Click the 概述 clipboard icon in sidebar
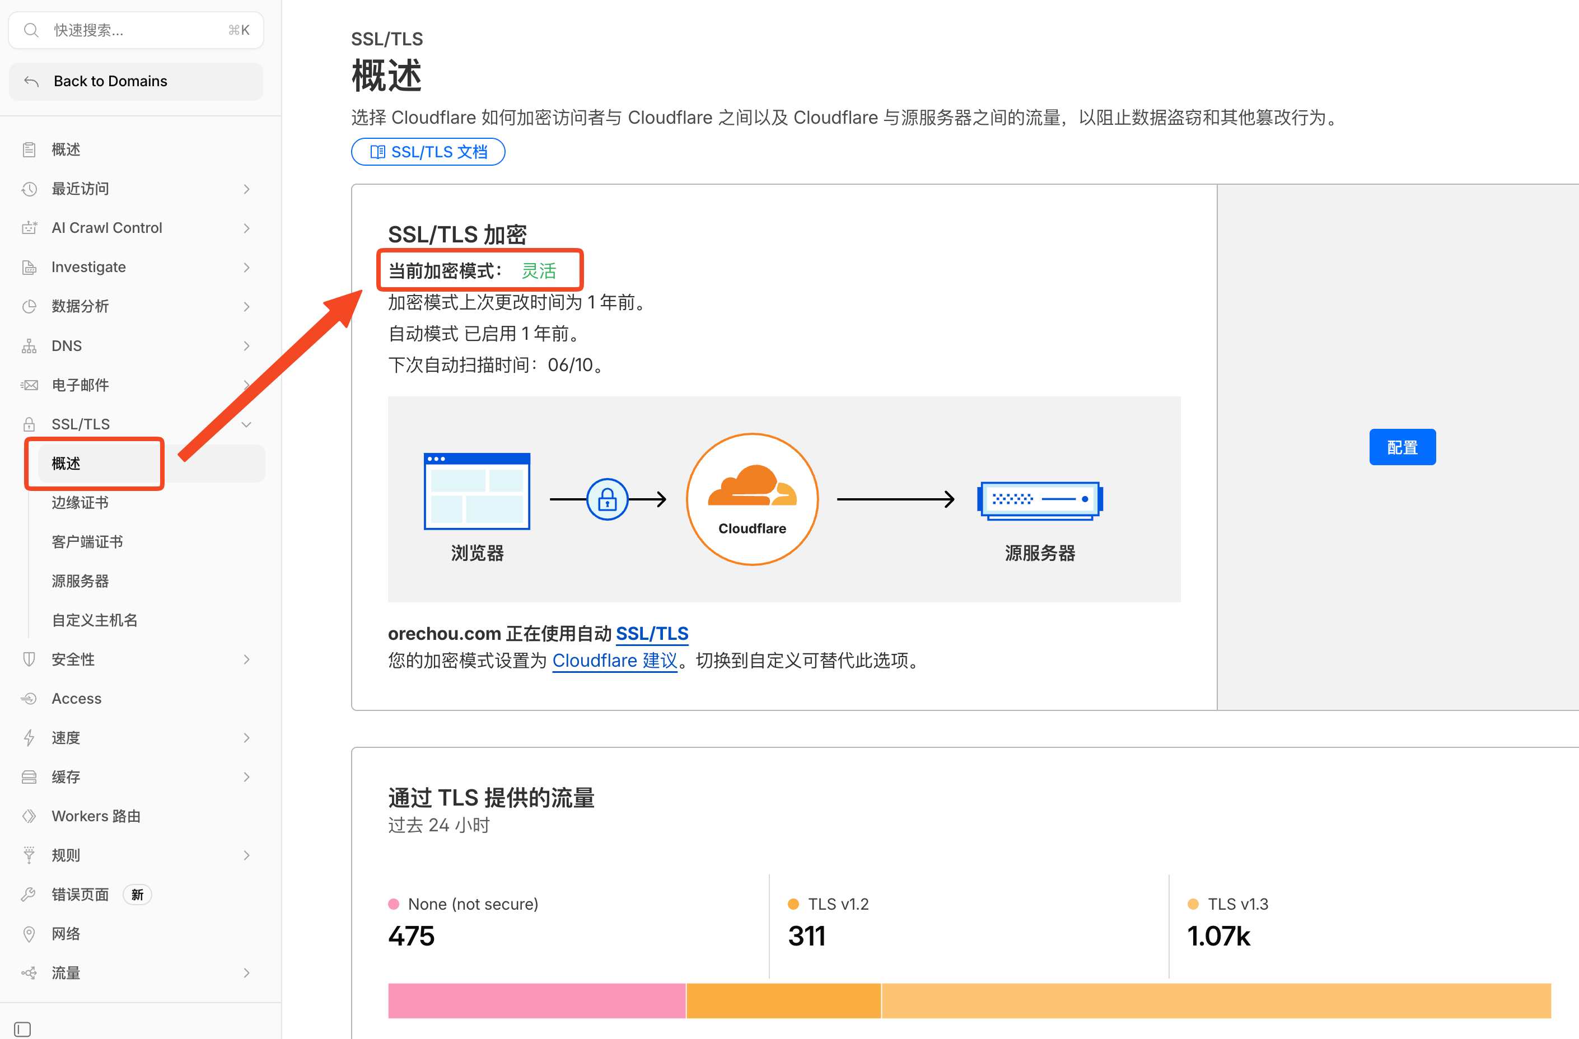 pos(29,149)
